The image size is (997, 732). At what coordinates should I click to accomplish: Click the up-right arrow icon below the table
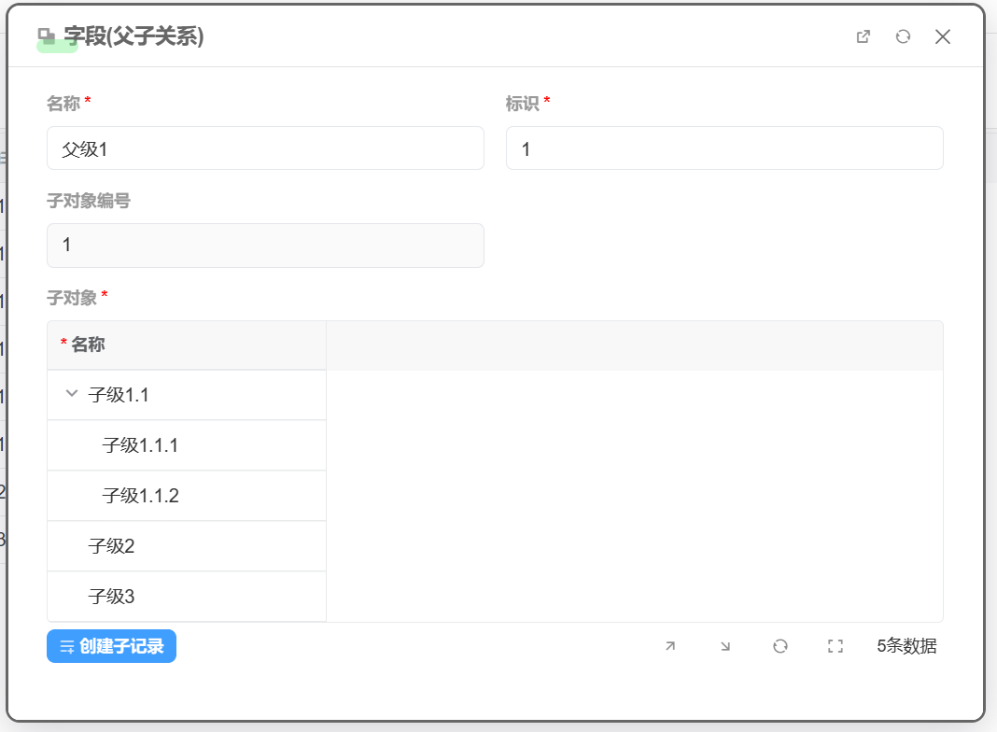(669, 646)
